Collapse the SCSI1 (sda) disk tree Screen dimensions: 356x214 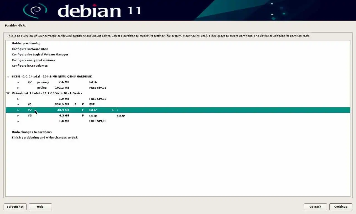tap(8, 77)
